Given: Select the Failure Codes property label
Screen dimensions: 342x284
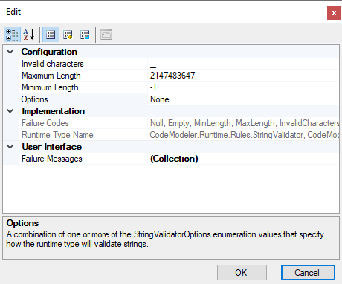Looking at the screenshot, I should (45, 123).
